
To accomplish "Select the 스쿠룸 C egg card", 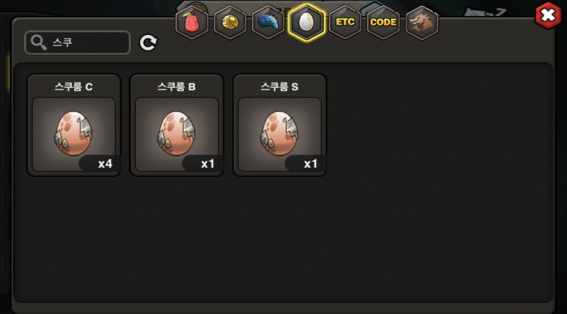I will [74, 125].
